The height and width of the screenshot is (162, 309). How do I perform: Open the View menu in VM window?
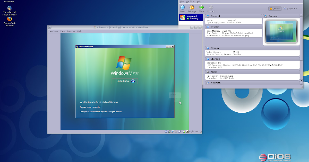click(63, 31)
